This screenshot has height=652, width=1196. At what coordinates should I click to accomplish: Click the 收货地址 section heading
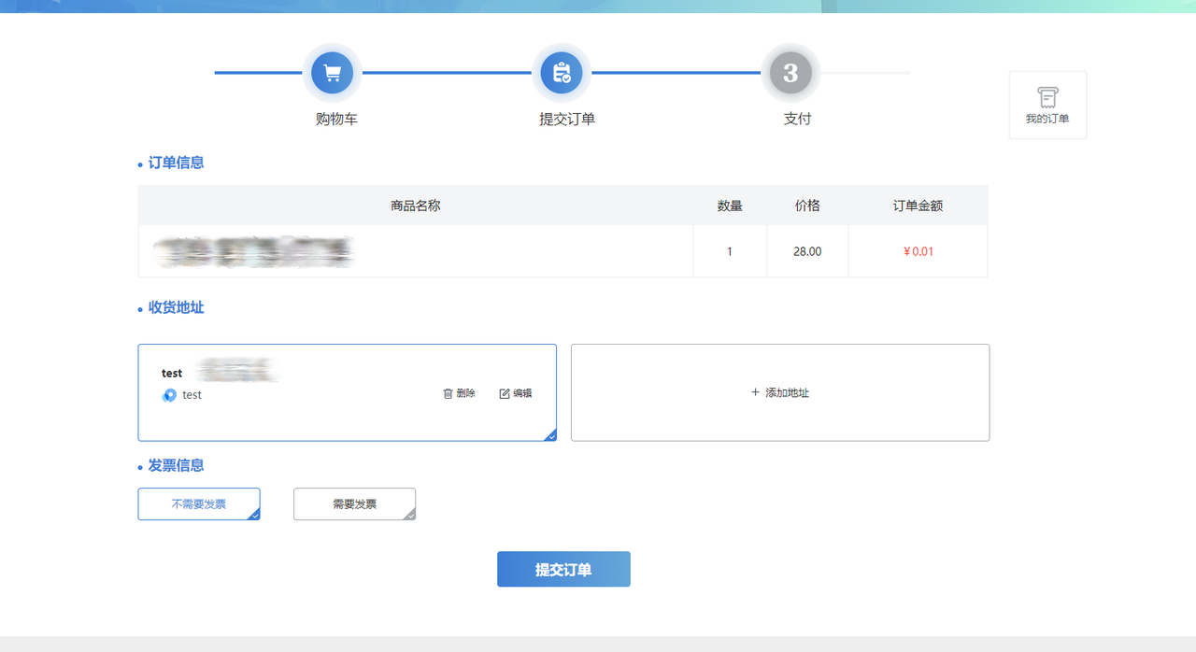pyautogui.click(x=176, y=307)
